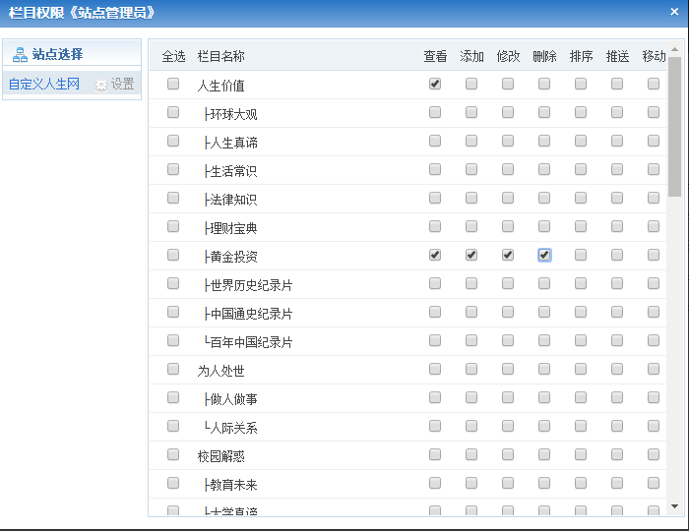Uncheck 查看 permission for 人生价值
The height and width of the screenshot is (531, 689).
pyautogui.click(x=435, y=85)
